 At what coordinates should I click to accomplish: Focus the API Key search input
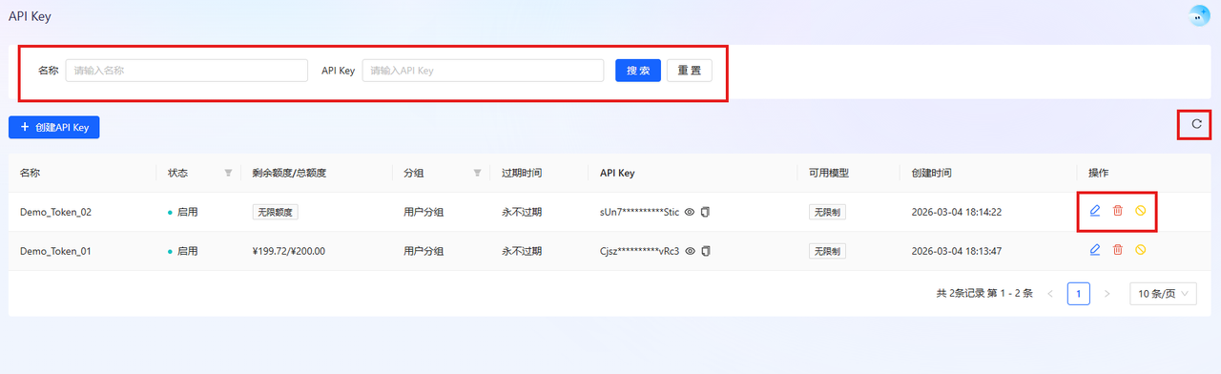pos(483,71)
